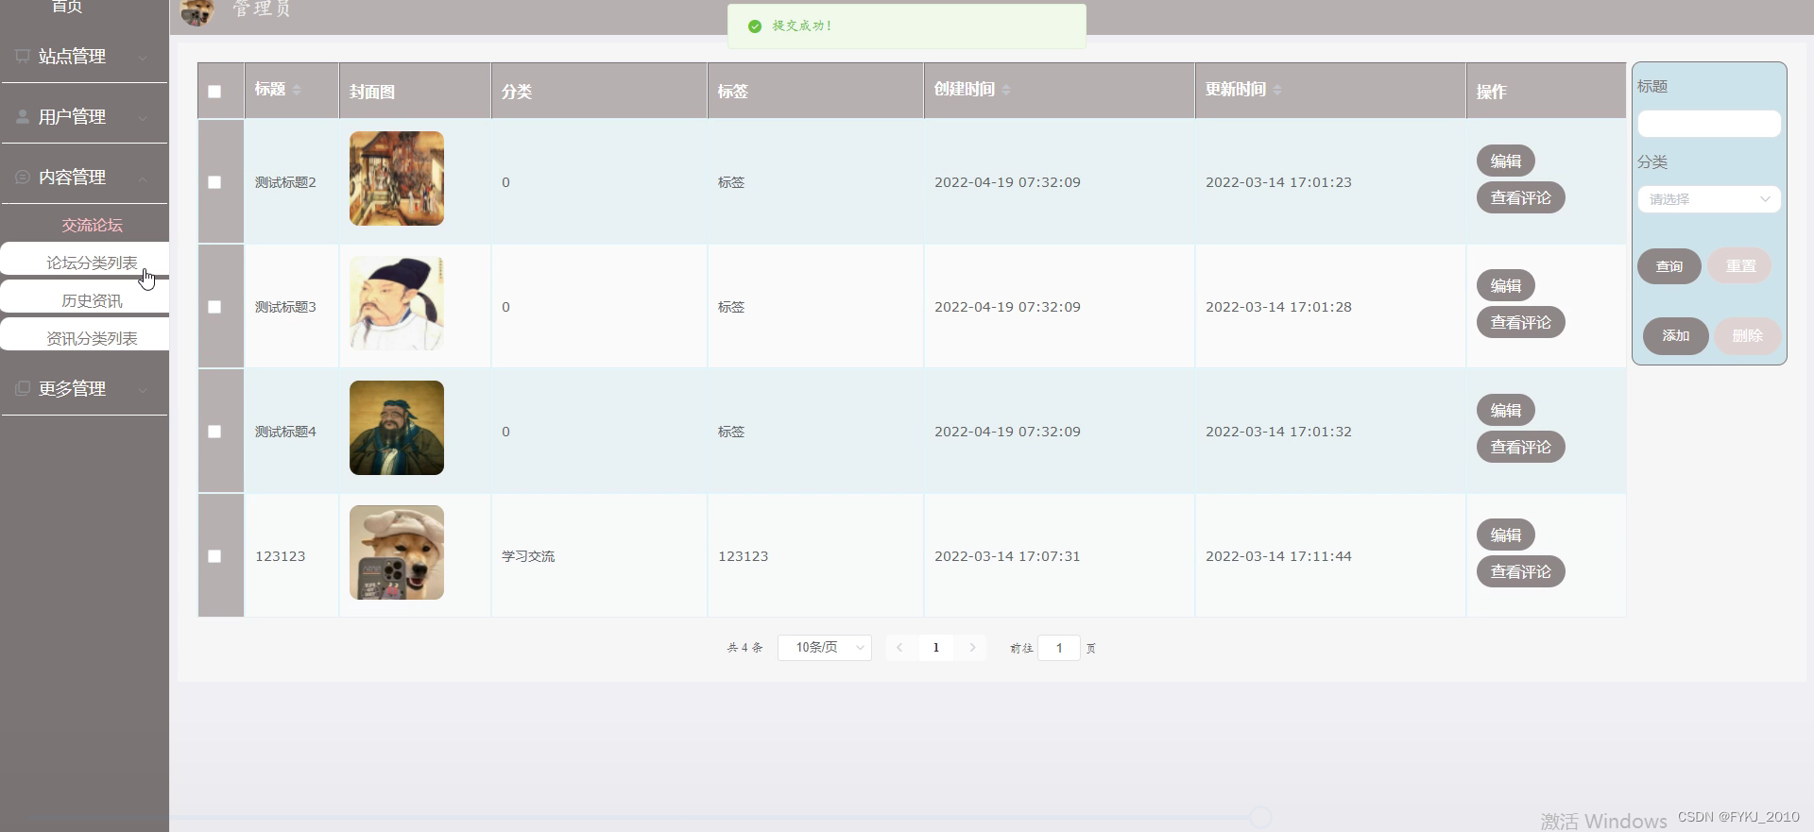The height and width of the screenshot is (832, 1814).
Task: Click the 共 4 条 total count
Action: [744, 648]
